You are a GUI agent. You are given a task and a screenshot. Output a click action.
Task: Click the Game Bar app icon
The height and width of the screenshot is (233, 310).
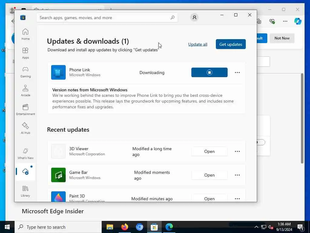tap(58, 175)
